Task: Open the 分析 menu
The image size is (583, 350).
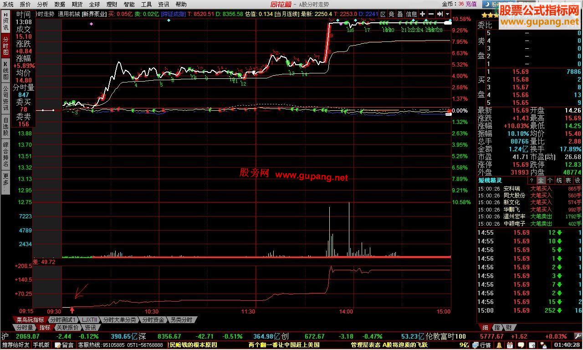Action: pos(42,4)
